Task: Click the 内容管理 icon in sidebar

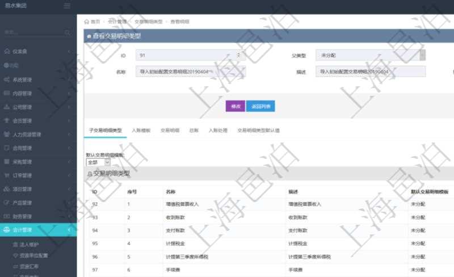Action: (x=7, y=93)
